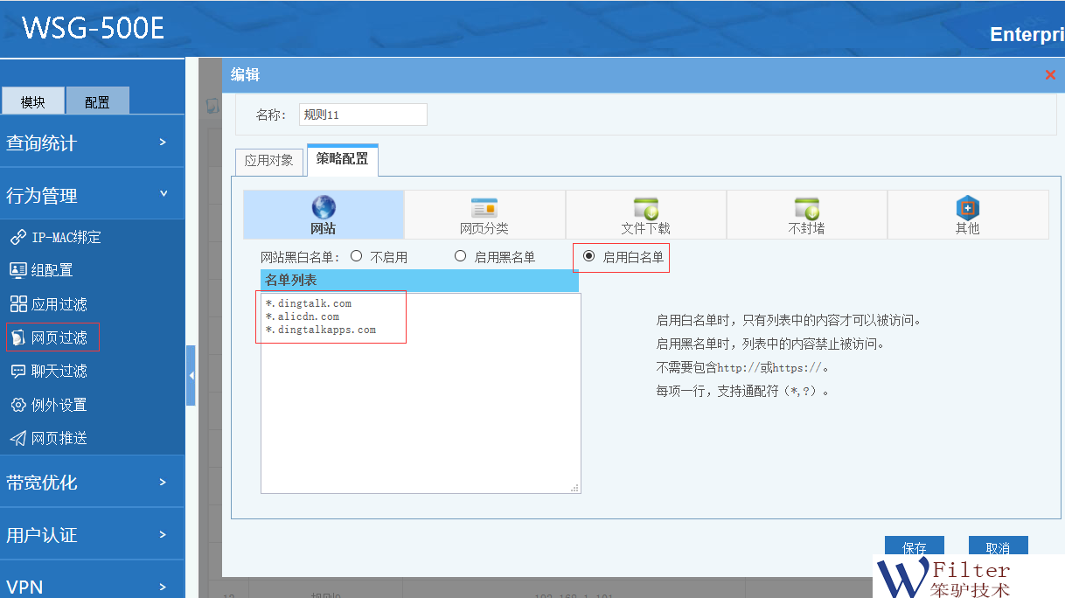Viewport: 1065px width, 598px height.
Task: Click the 网站 globe icon
Action: click(x=324, y=208)
